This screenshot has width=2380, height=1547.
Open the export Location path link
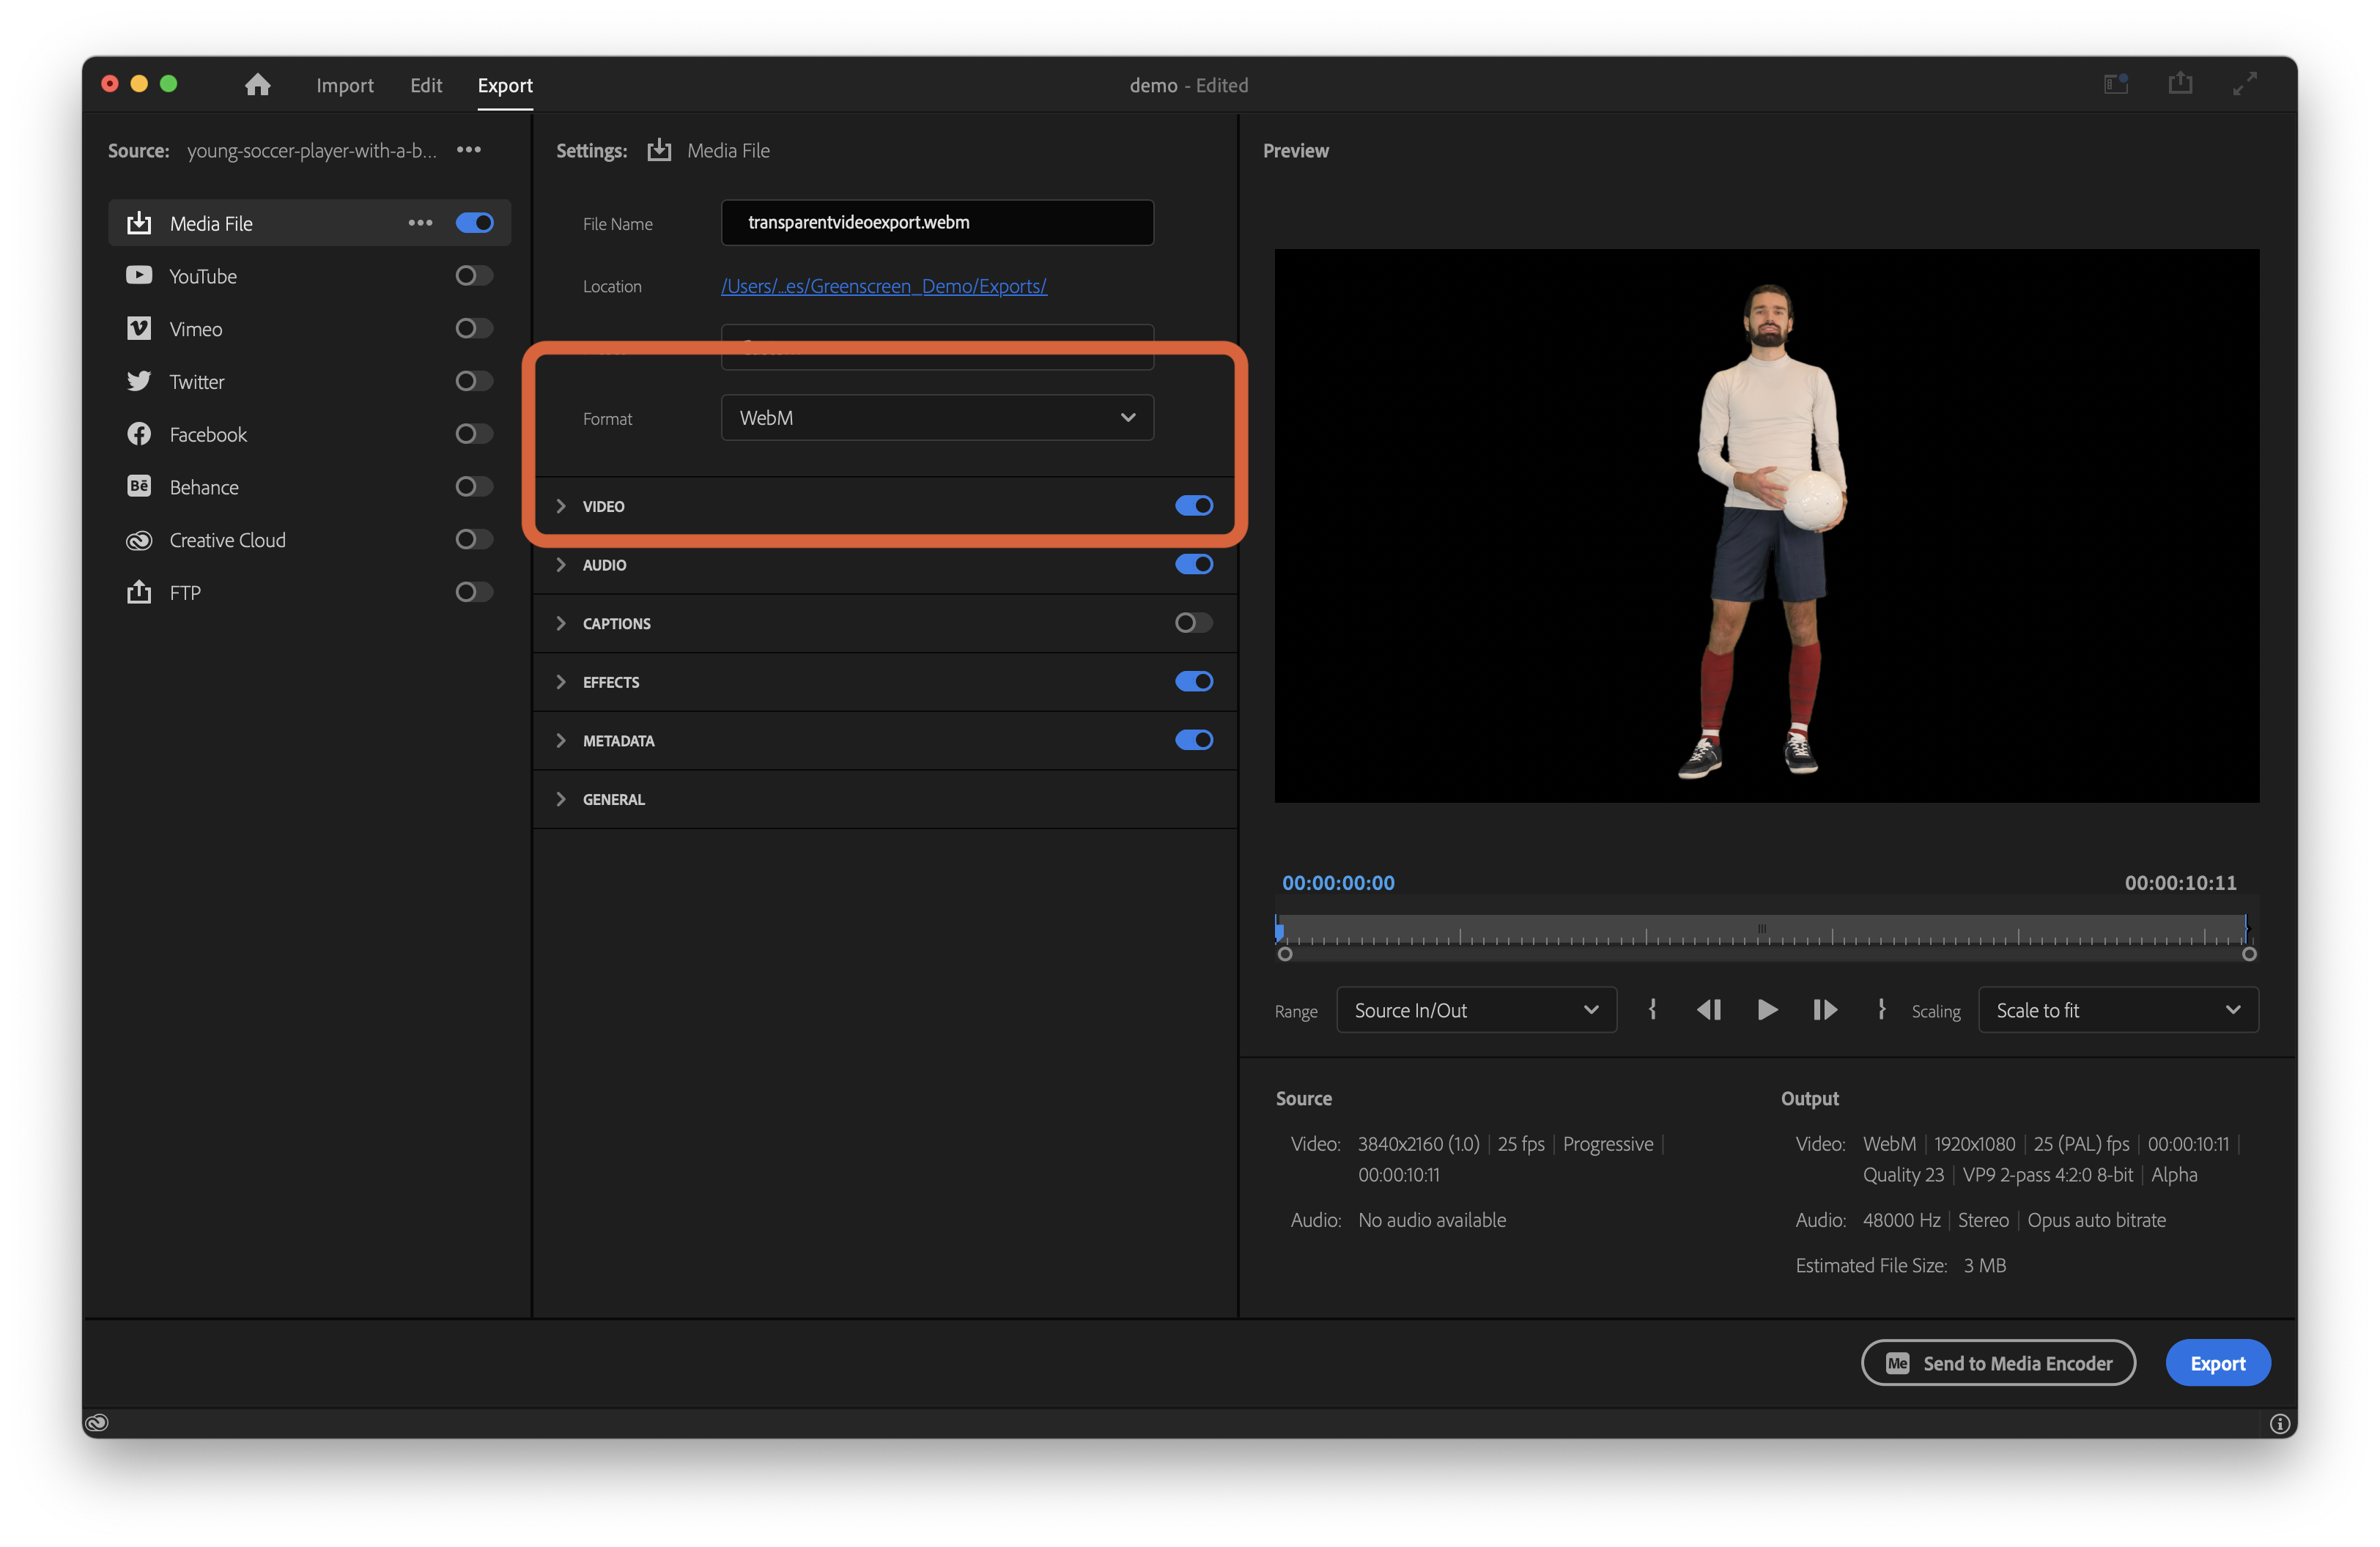click(884, 286)
